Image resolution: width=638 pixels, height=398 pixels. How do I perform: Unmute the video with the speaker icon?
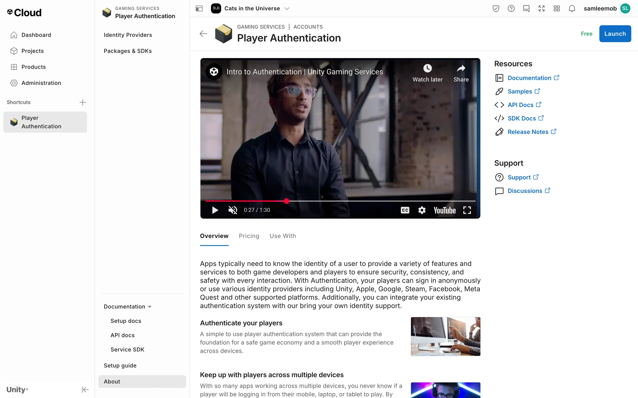click(x=233, y=210)
